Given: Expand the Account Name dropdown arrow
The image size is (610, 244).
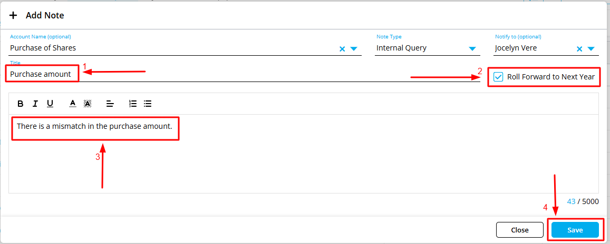Looking at the screenshot, I should click(x=354, y=49).
